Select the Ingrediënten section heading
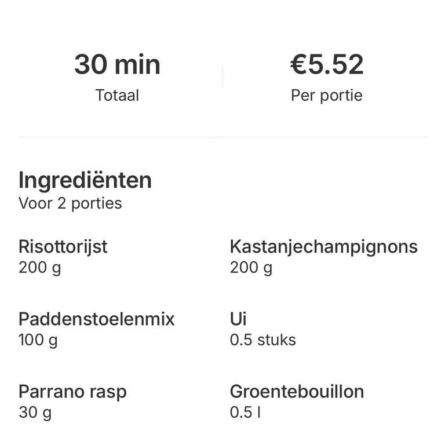Image resolution: width=445 pixels, height=445 pixels. click(85, 180)
